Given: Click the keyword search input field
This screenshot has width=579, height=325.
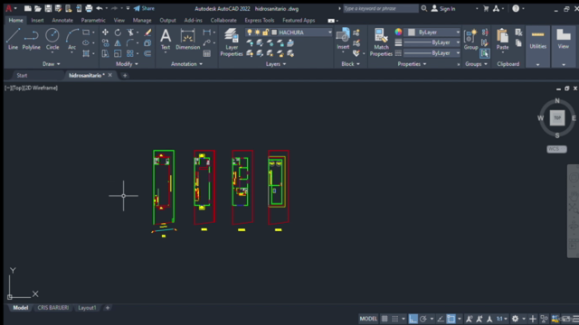Looking at the screenshot, I should point(380,8).
